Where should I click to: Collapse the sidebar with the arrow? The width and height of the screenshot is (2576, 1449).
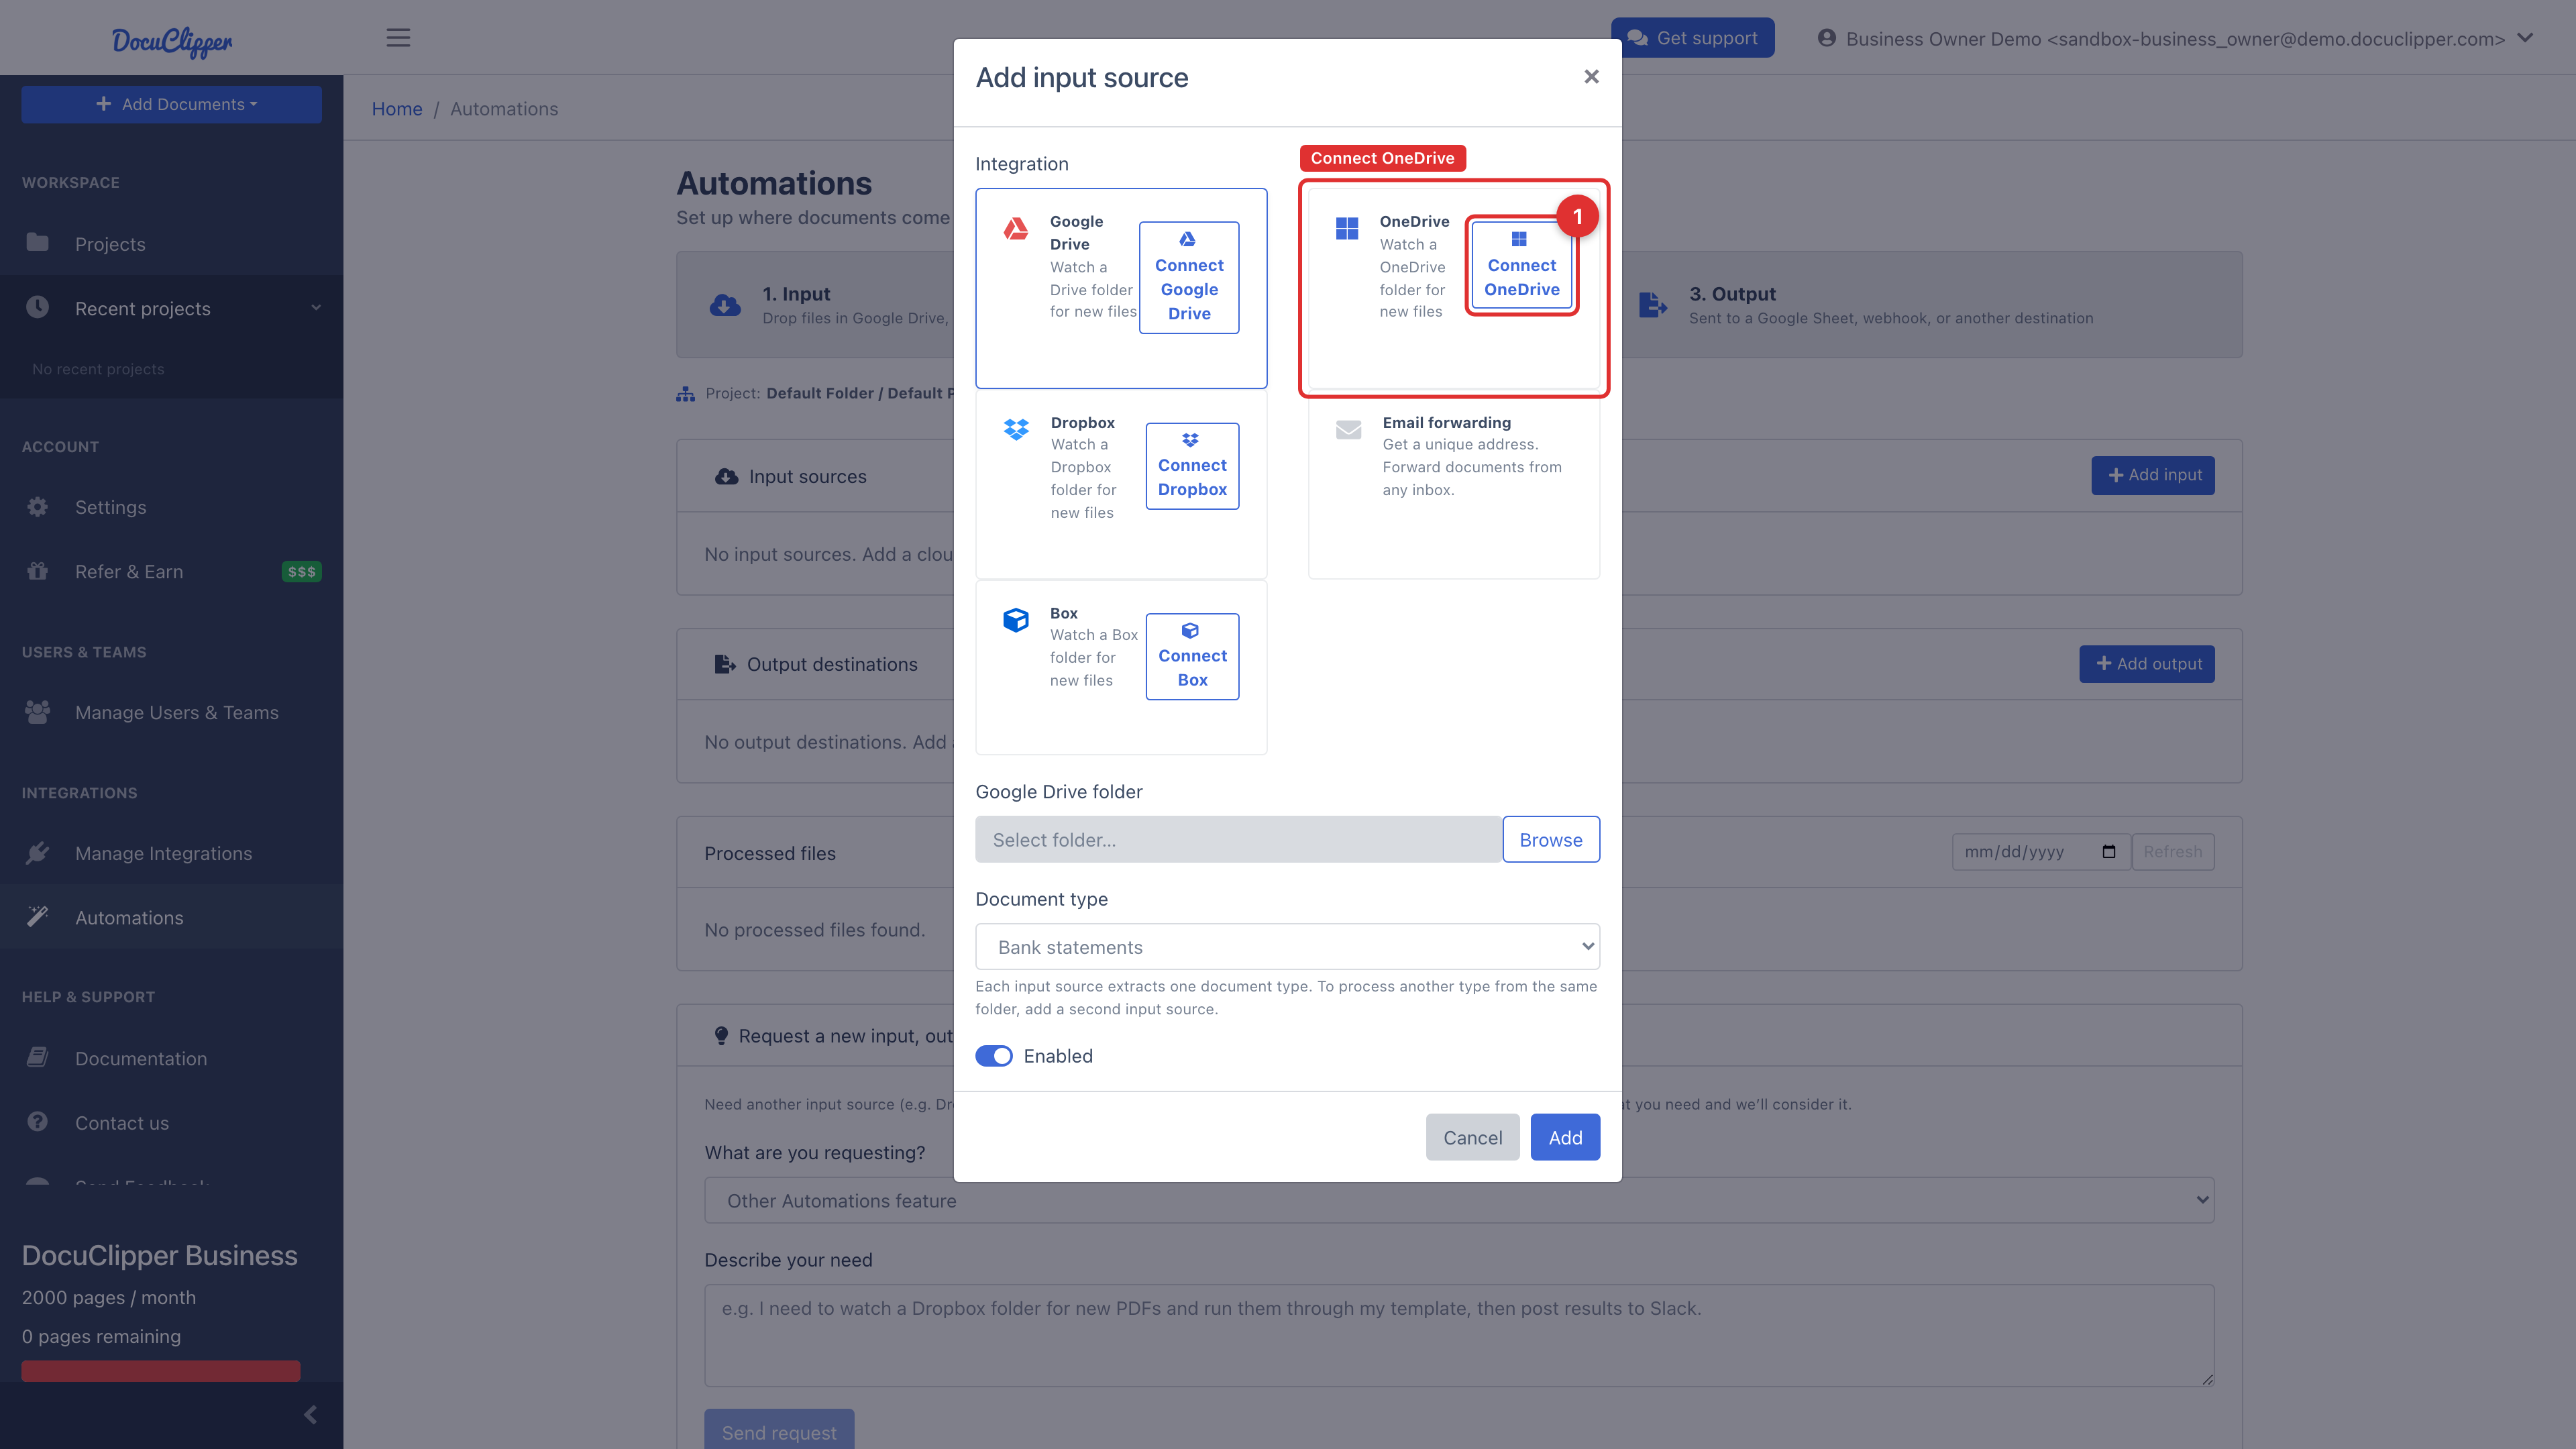(x=310, y=1414)
